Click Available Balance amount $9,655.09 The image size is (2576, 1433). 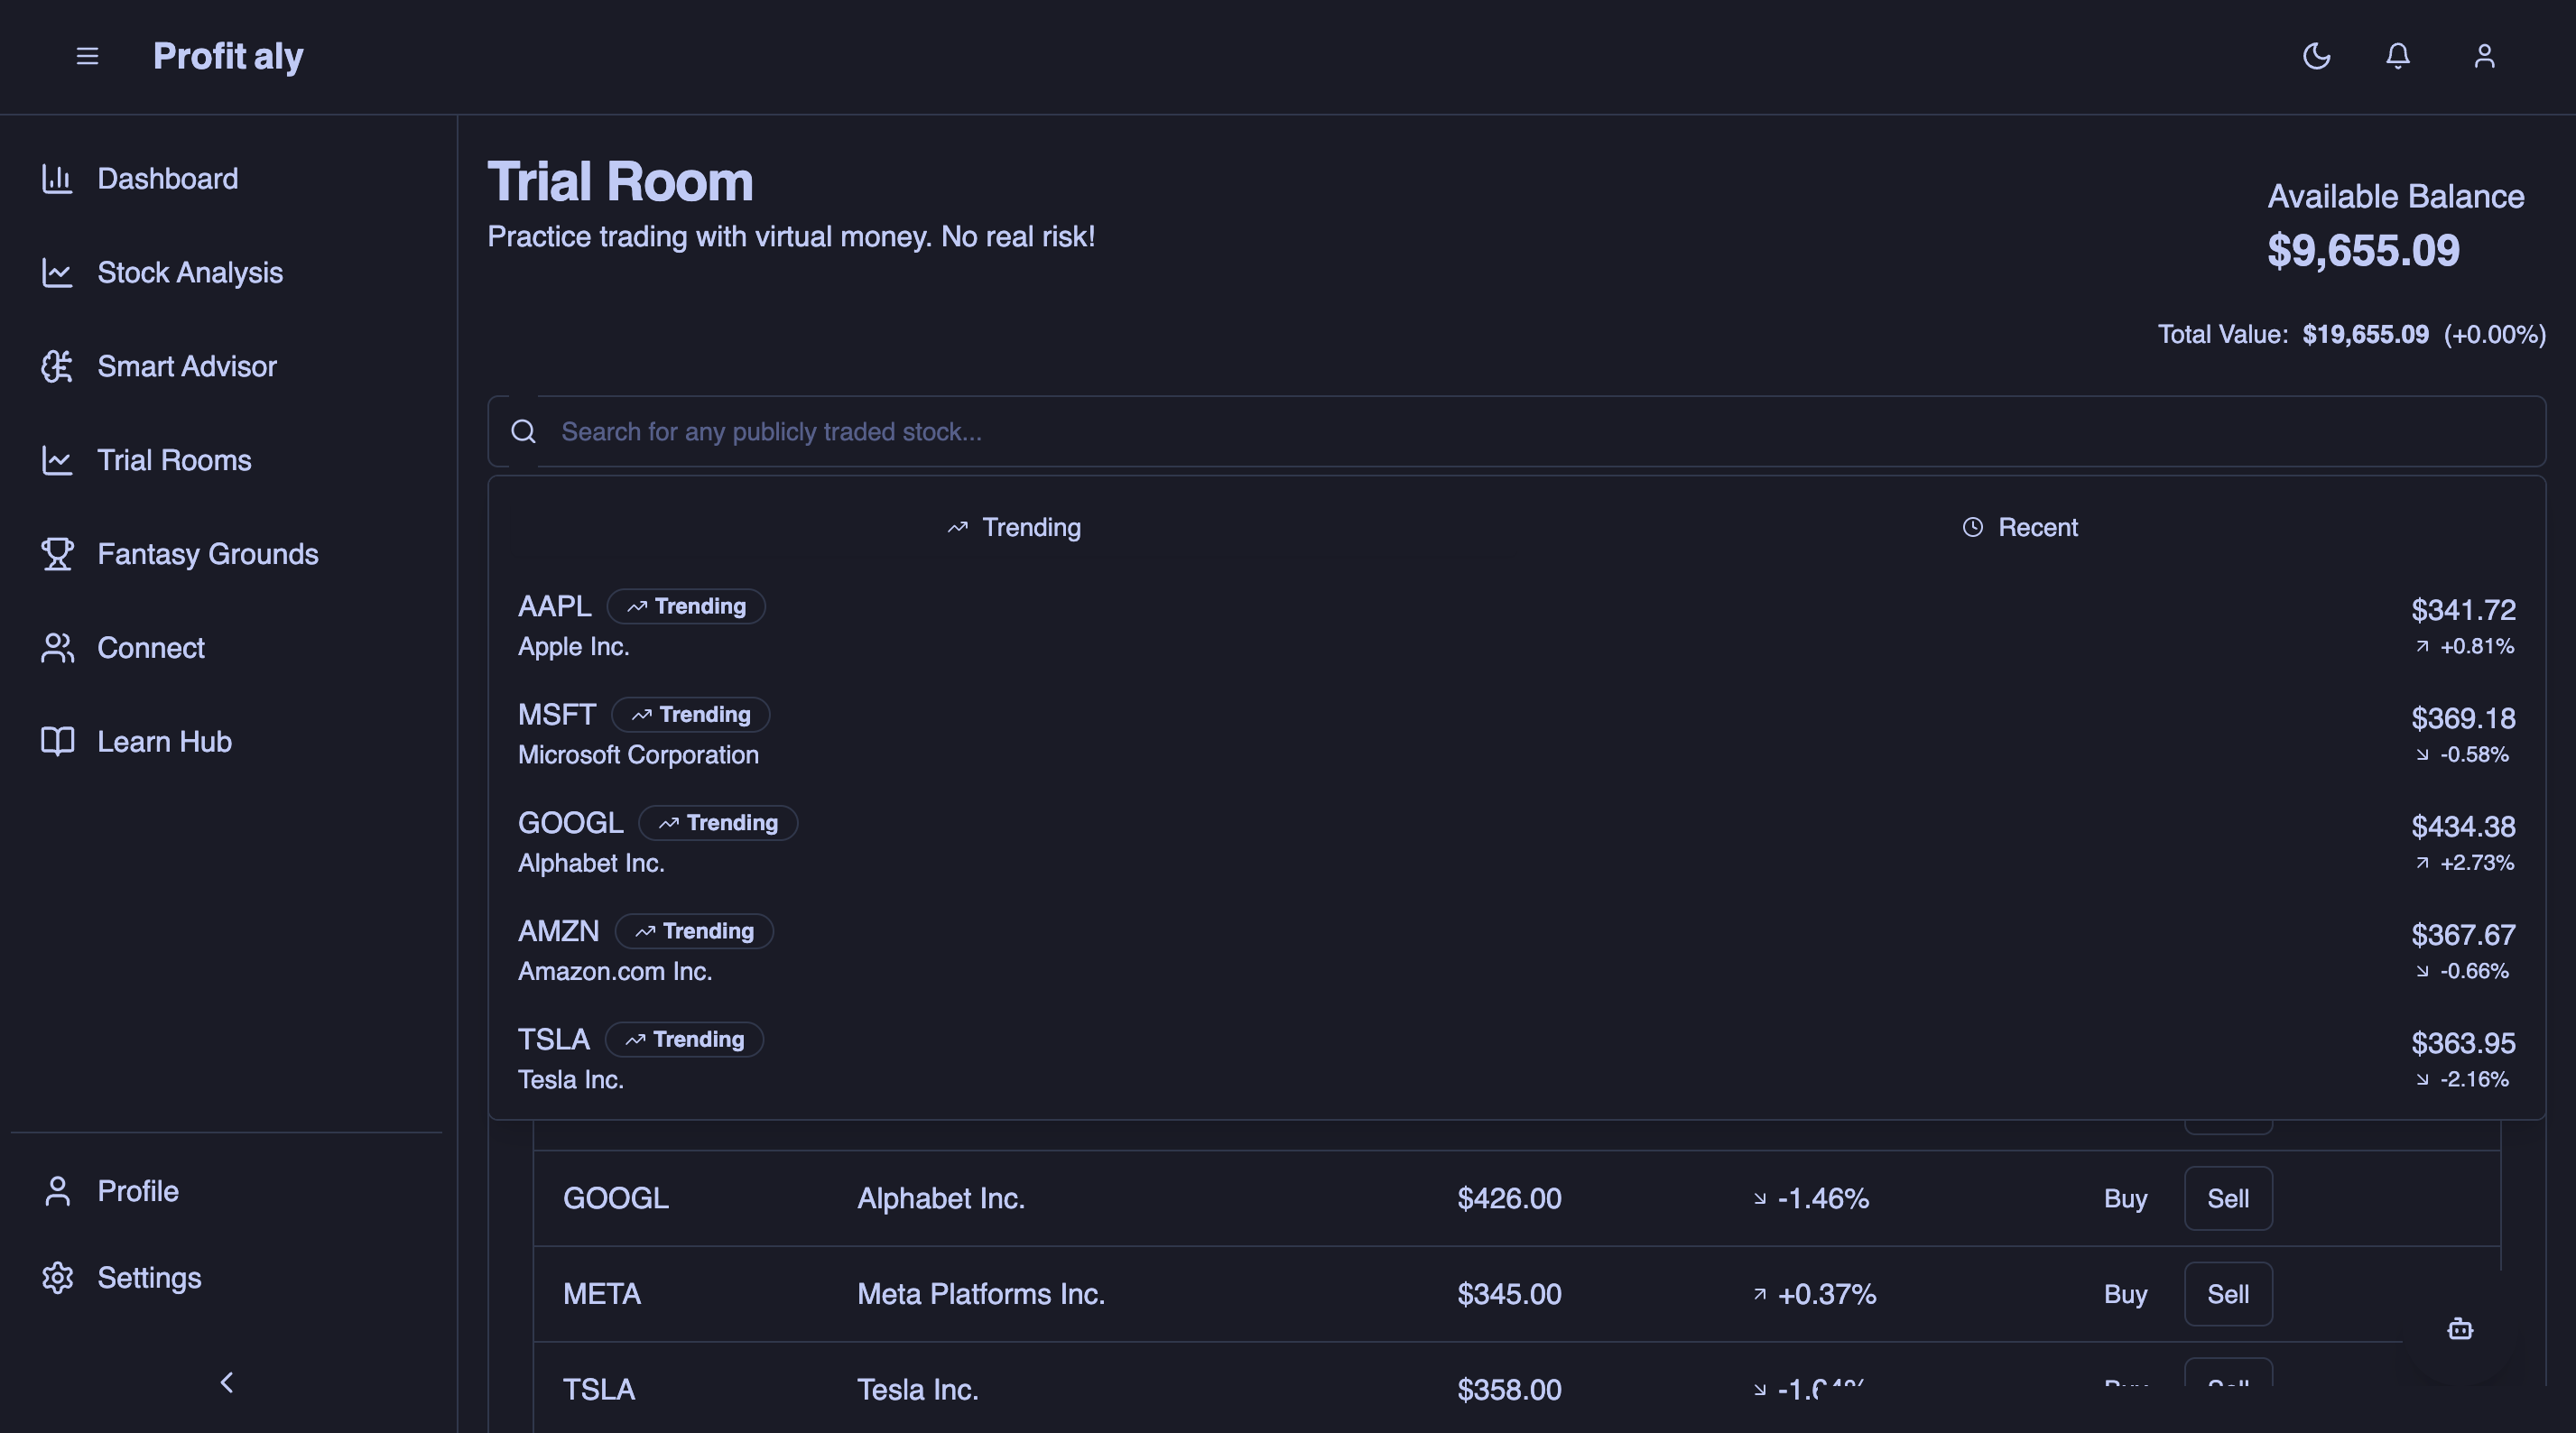2363,250
